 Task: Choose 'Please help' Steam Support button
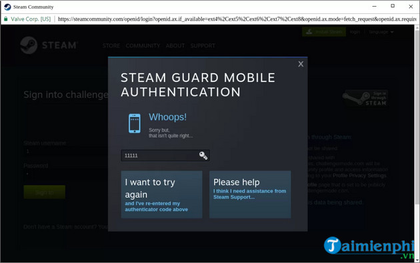pyautogui.click(x=250, y=194)
